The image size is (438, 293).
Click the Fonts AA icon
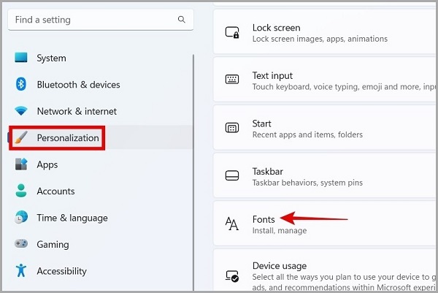click(232, 224)
